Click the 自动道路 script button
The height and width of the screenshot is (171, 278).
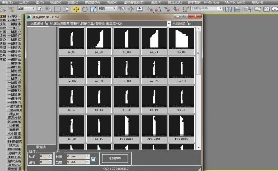click(x=14, y=137)
